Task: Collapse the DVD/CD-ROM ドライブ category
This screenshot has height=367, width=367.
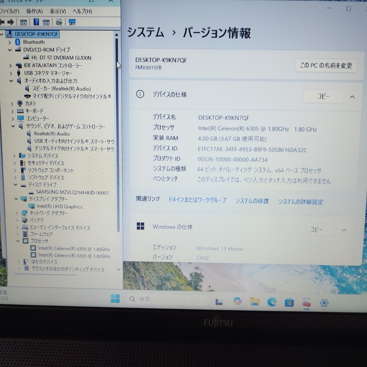Action: (x=10, y=50)
